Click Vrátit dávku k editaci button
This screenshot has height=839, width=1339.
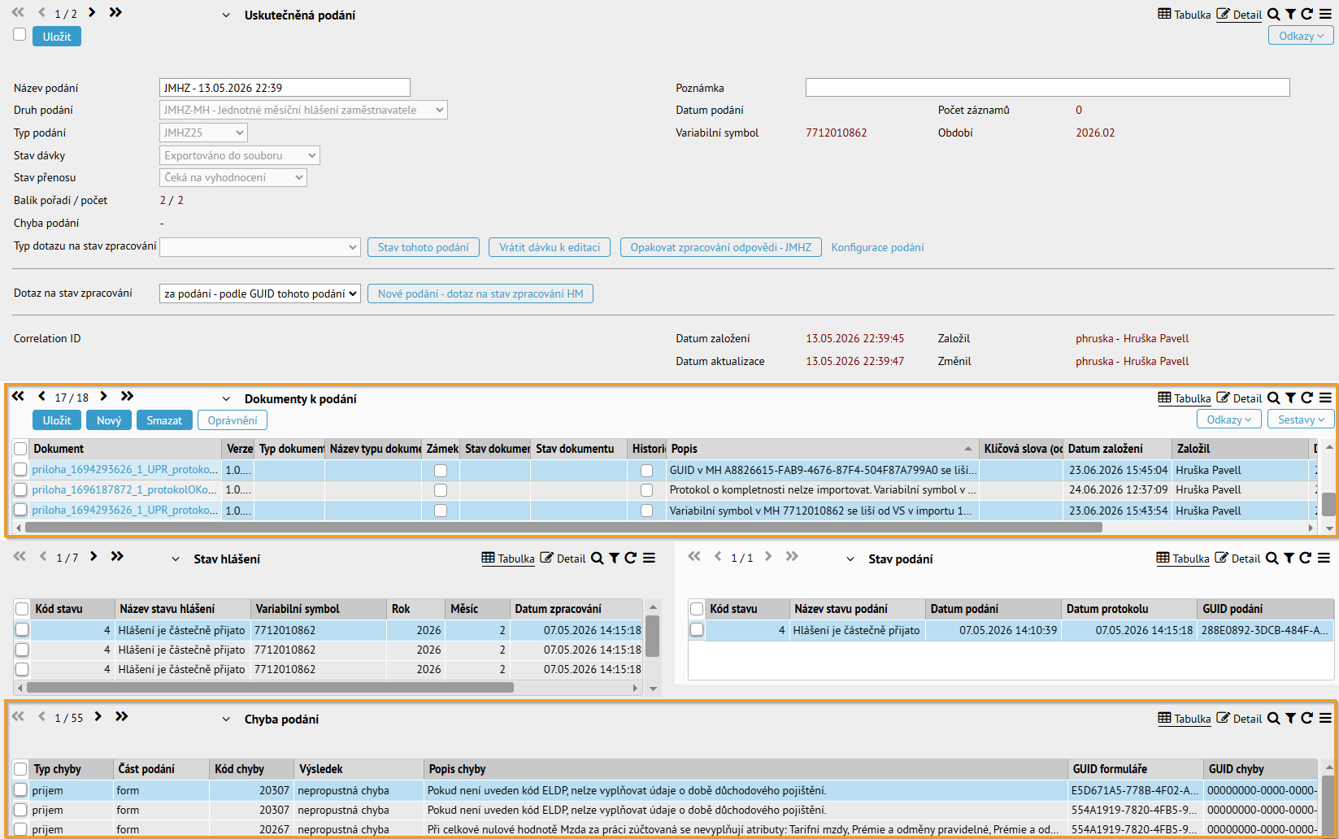tap(550, 247)
